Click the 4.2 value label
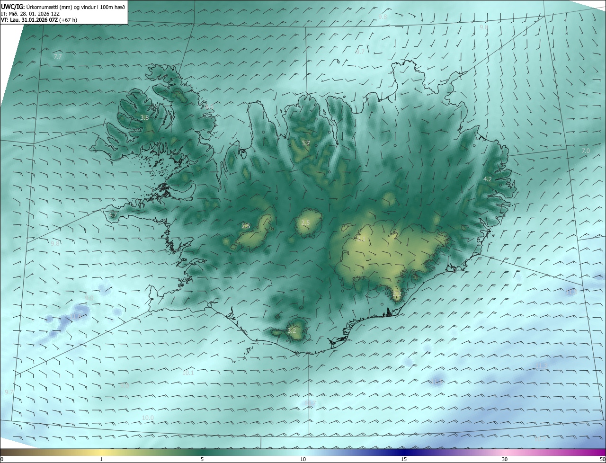The width and height of the screenshot is (606, 463). point(487,179)
